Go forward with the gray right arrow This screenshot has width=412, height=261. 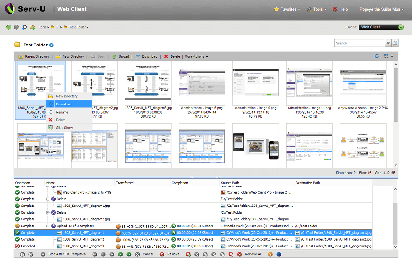[x=16, y=27]
